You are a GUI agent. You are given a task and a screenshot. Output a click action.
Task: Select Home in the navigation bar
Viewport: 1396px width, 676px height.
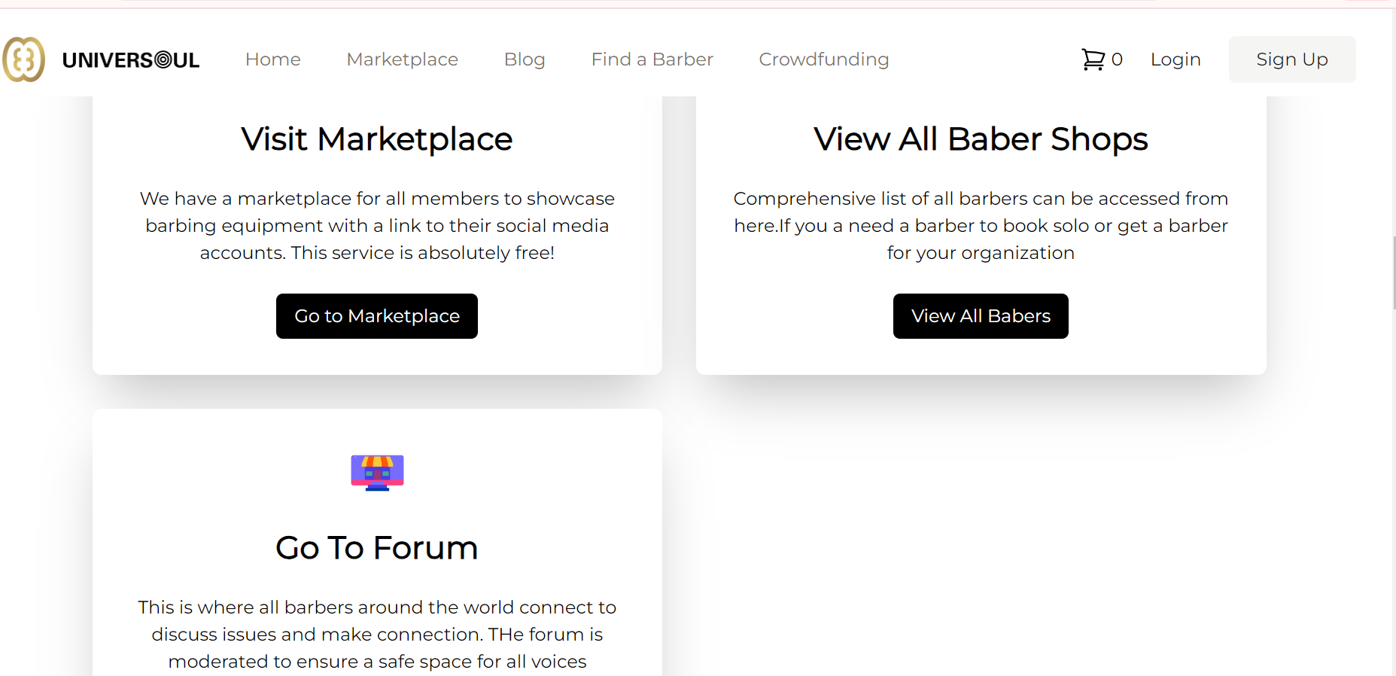(272, 59)
